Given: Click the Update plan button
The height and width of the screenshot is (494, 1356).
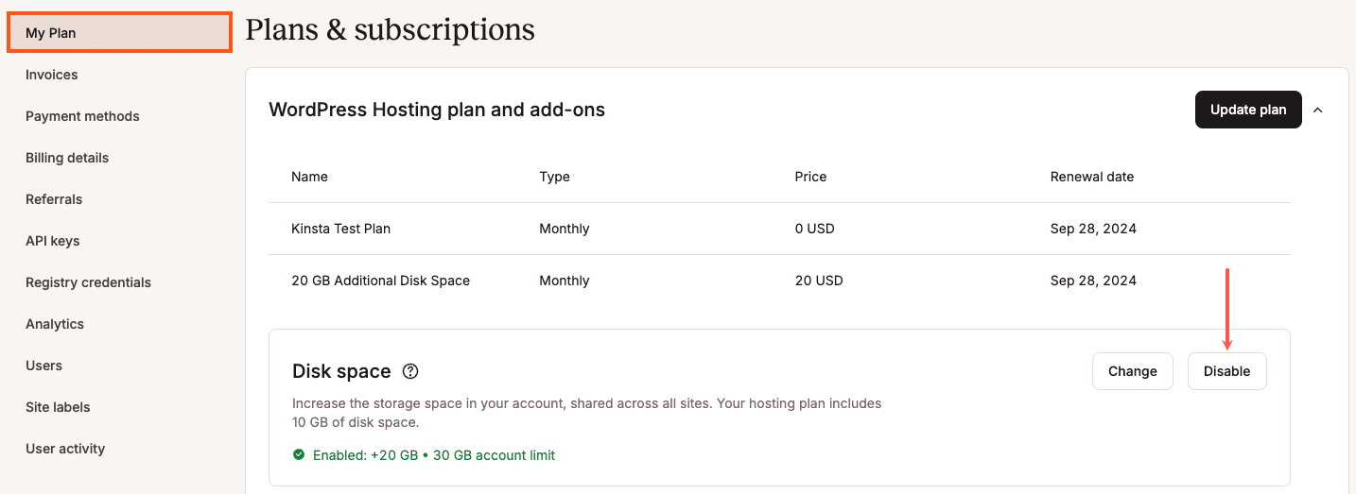Looking at the screenshot, I should (x=1248, y=110).
